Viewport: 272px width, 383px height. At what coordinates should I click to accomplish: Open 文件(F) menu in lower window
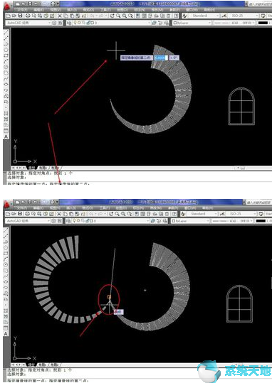(22, 207)
